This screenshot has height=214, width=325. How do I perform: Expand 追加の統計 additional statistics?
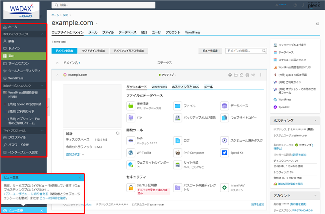(75, 154)
